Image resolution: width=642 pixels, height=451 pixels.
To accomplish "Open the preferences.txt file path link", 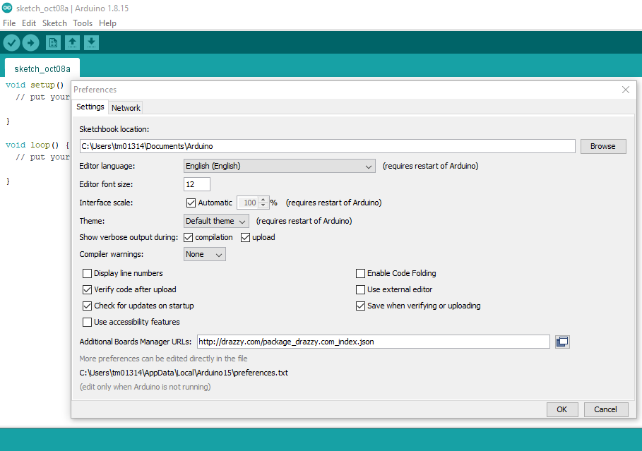I will [x=184, y=373].
